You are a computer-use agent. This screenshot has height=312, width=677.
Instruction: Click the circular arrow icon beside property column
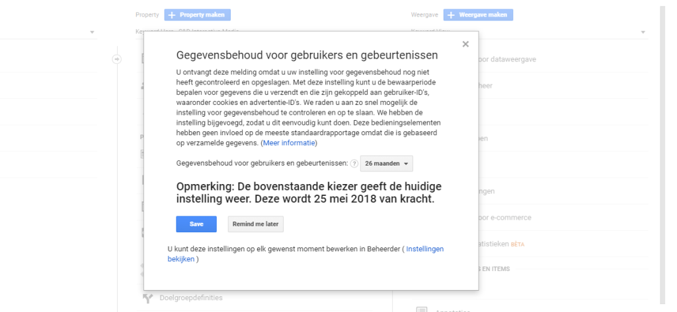click(x=116, y=59)
